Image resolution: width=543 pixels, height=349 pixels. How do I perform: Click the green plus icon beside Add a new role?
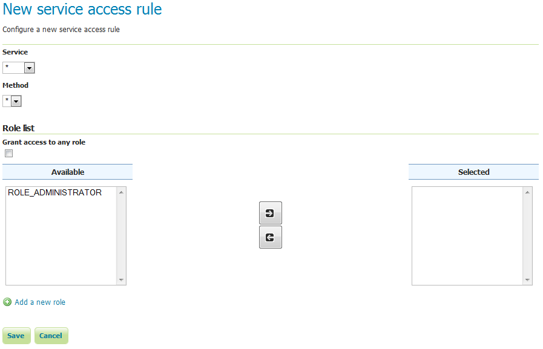[7, 302]
